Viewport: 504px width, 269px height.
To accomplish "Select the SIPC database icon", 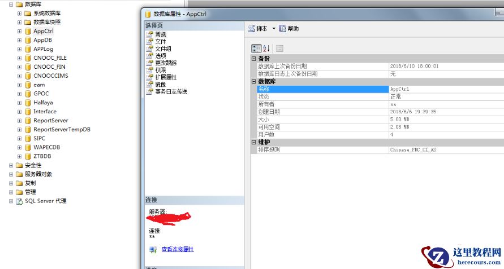I will [28, 139].
